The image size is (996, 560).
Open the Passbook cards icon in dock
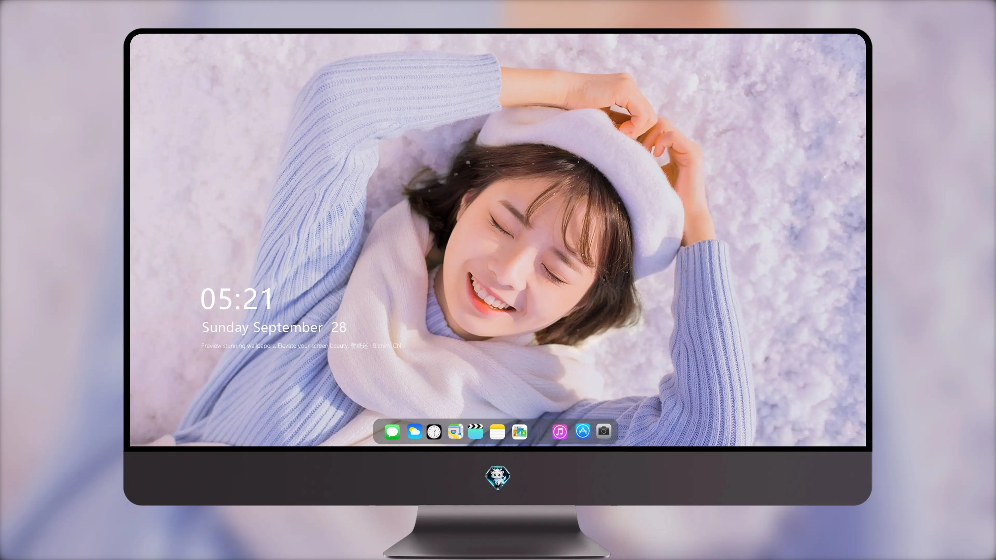(x=520, y=432)
